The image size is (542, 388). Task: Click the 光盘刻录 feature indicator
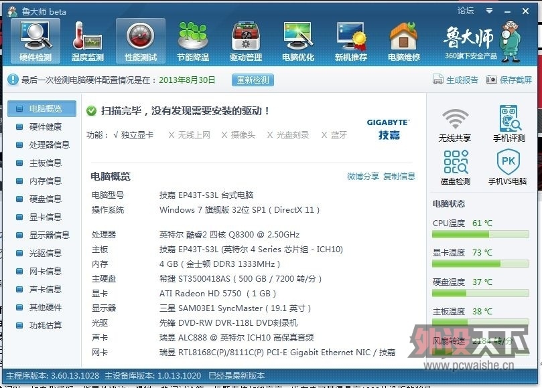[x=288, y=134]
